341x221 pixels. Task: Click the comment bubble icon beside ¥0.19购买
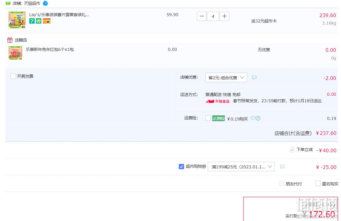pos(253,118)
